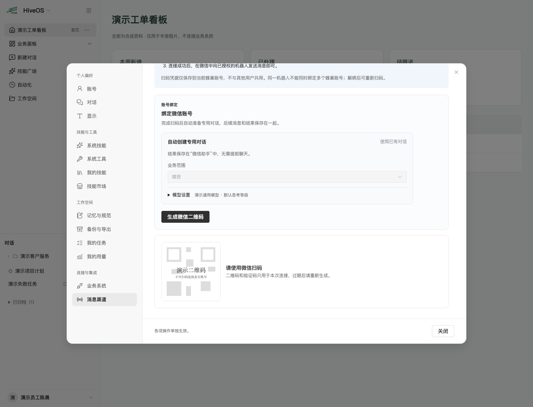Close the settings dialog with the X icon

(x=456, y=72)
